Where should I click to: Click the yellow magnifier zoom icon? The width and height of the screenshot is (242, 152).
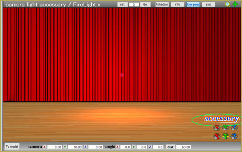(227, 4)
